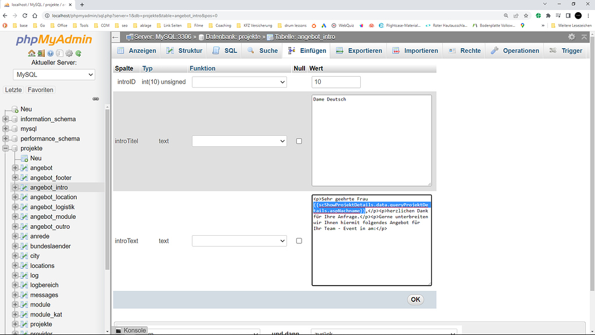Select the angebot_outro table in tree
The width and height of the screenshot is (595, 335).
tap(50, 226)
